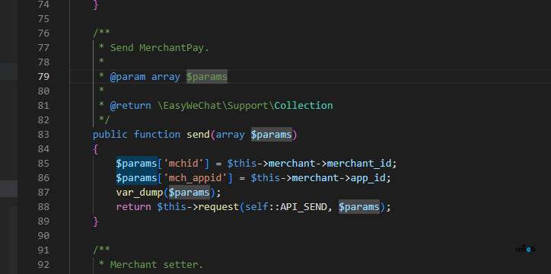551x274 pixels.
Task: Click the 'mchid' string key
Action: [183, 164]
